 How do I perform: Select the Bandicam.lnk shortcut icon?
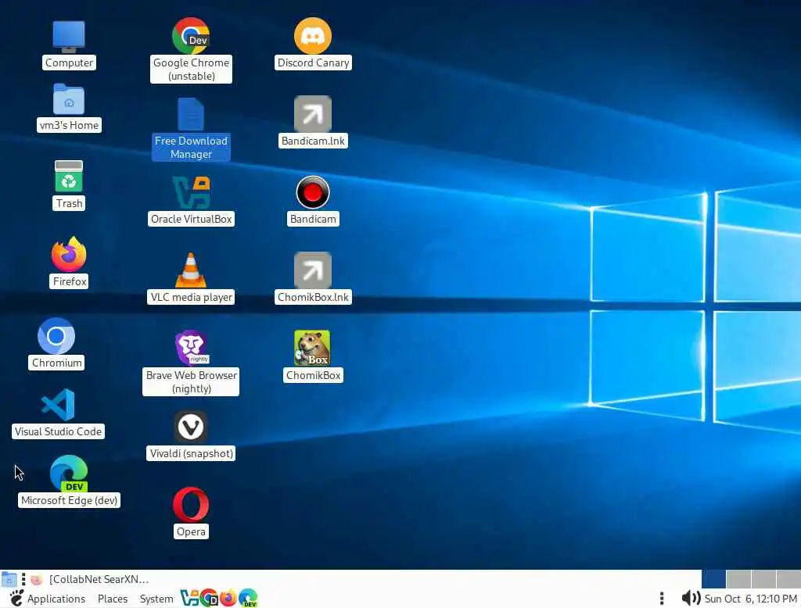tap(313, 114)
